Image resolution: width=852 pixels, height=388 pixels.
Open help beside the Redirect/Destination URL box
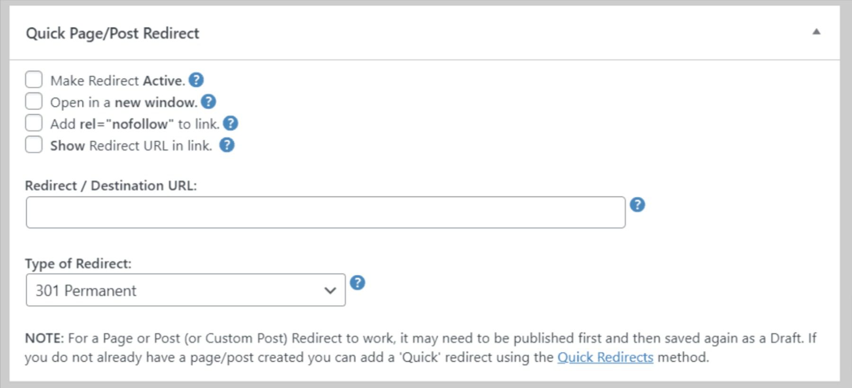coord(638,205)
